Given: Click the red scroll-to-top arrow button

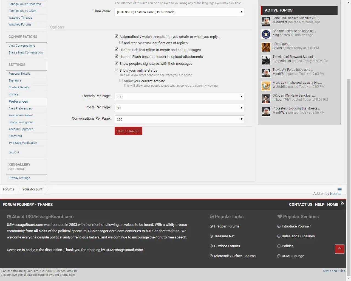Looking at the screenshot, I should (339, 249).
